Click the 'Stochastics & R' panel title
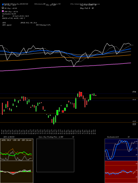 point(113,137)
